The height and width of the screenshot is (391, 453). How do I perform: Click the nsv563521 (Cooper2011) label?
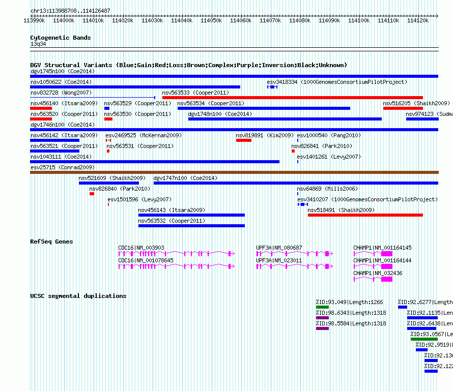click(x=64, y=146)
